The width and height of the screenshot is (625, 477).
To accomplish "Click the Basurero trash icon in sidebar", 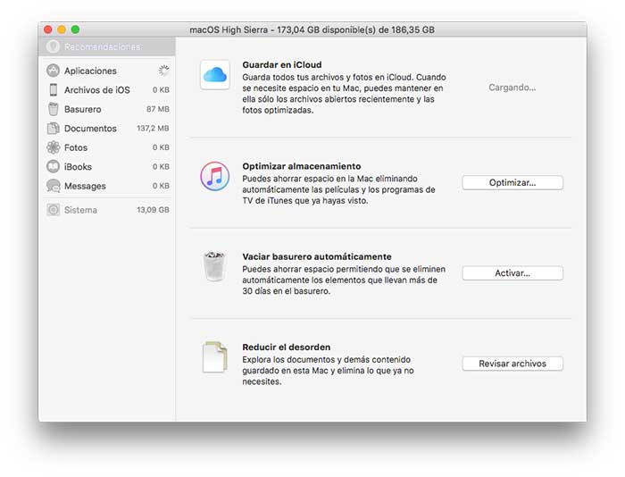I will [x=53, y=109].
